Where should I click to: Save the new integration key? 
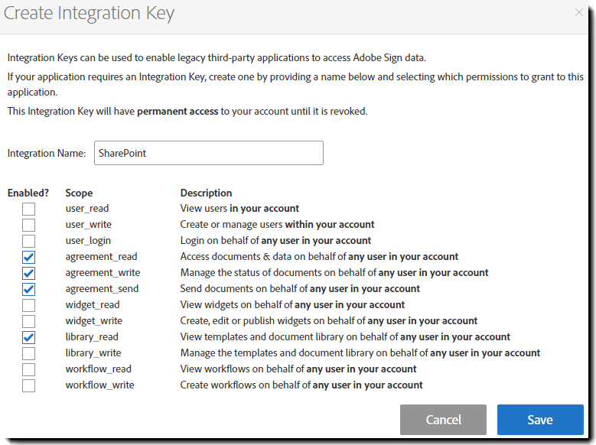540,420
